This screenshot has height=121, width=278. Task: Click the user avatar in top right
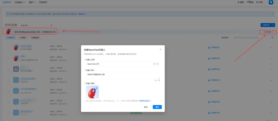[271, 2]
